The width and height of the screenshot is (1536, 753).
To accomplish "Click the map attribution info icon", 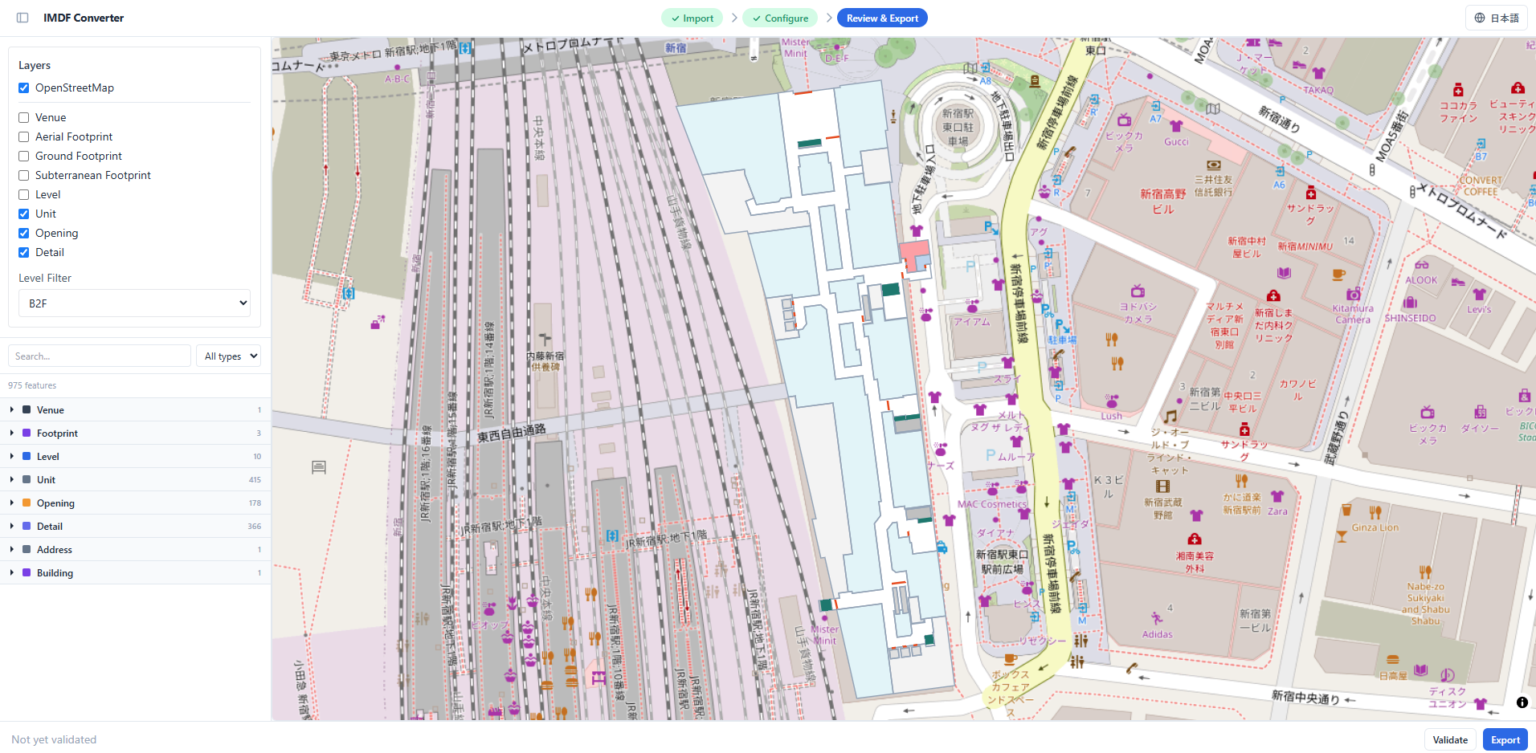I will click(1522, 702).
